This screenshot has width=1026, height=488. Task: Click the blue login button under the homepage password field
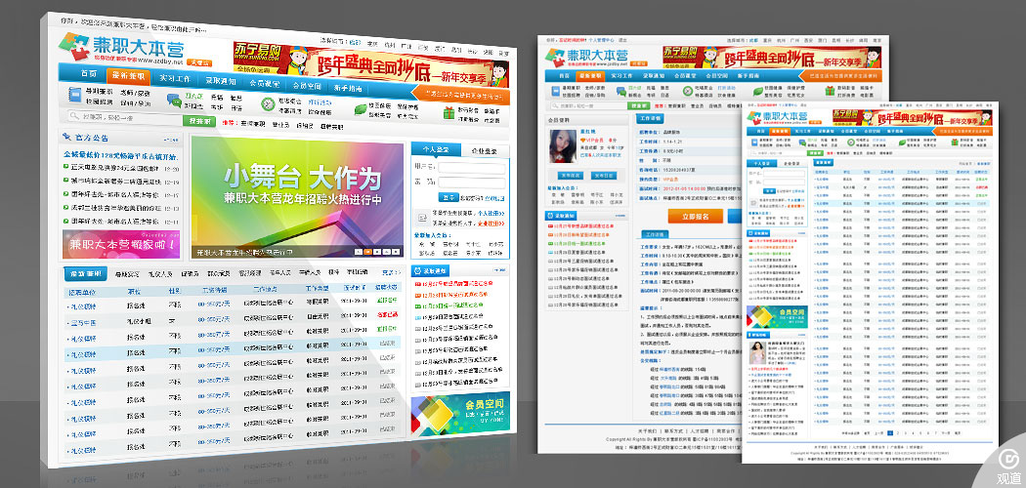pyautogui.click(x=448, y=197)
